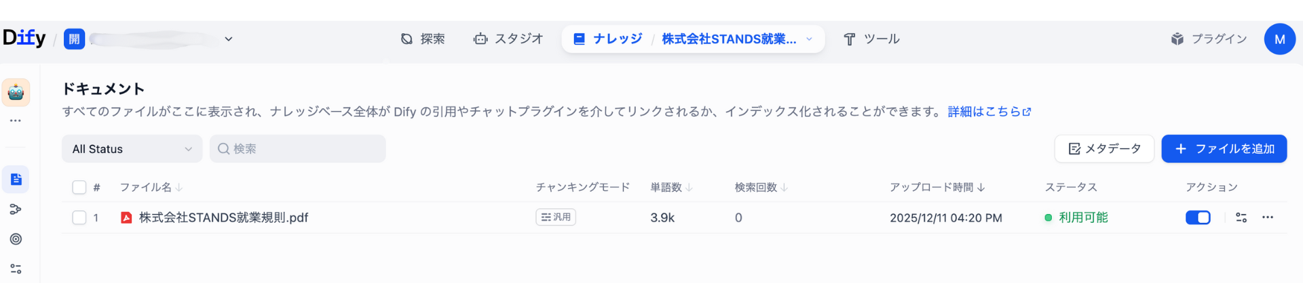Click the Dify logo
The width and height of the screenshot is (1303, 283).
tap(24, 38)
